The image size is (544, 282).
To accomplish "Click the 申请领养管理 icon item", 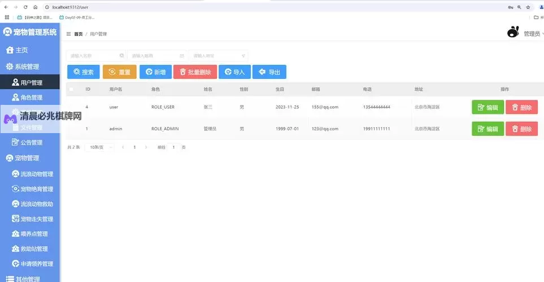I will tap(30, 263).
